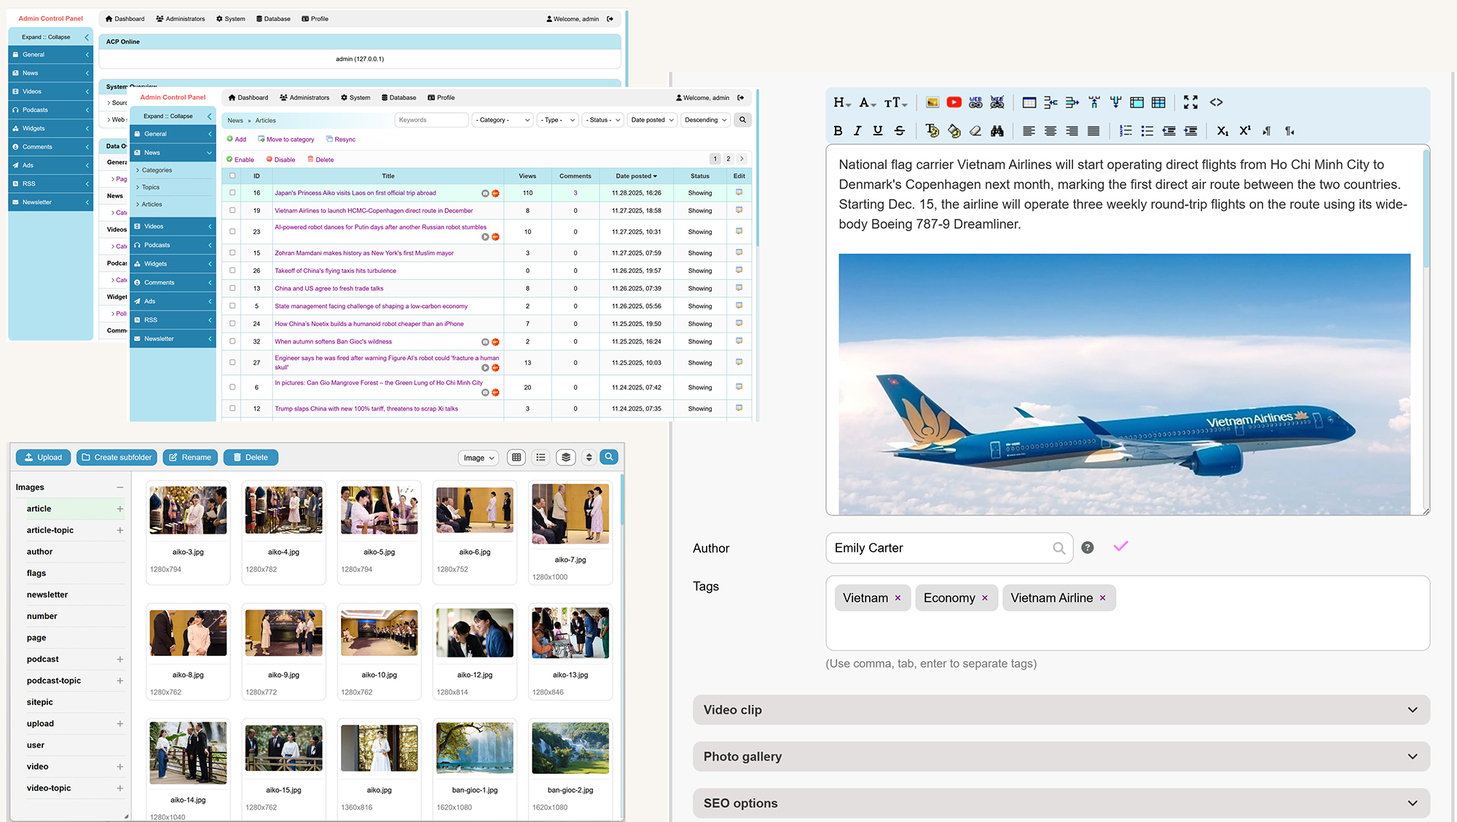Toggle fullscreen mode in the editor
Screen dimensions: 1457x822
[x=1190, y=103]
